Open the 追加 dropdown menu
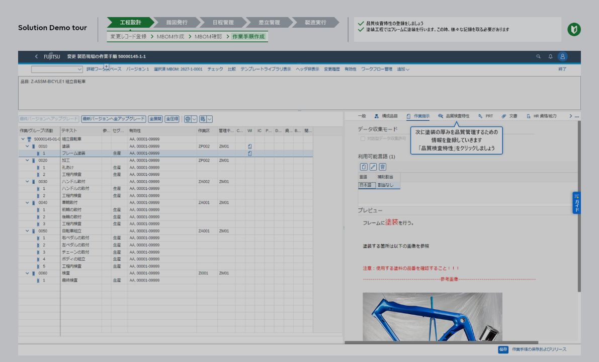The height and width of the screenshot is (362, 599). point(403,69)
